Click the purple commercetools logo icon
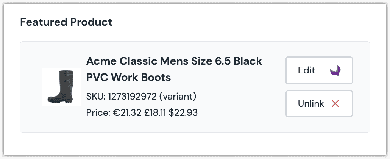The height and width of the screenshot is (159, 390). [335, 71]
